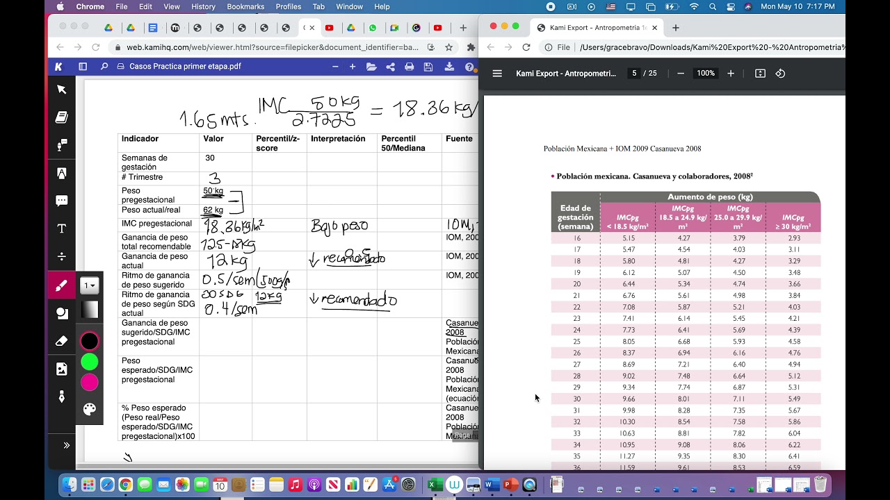The width and height of the screenshot is (890, 500).
Task: Reload the Kami web page
Action: (96, 47)
